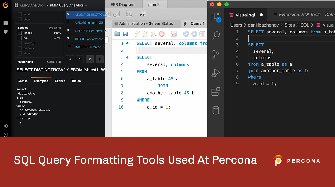Save script with floppy disk icon
Viewport: 335px width, 187px height.
click(x=125, y=34)
